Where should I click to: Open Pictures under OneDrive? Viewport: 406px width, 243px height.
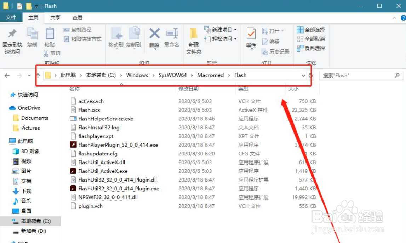pyautogui.click(x=27, y=128)
